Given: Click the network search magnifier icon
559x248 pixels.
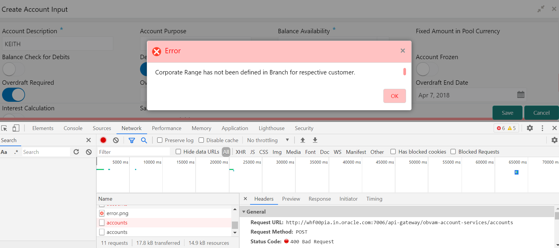Looking at the screenshot, I should pos(144,140).
